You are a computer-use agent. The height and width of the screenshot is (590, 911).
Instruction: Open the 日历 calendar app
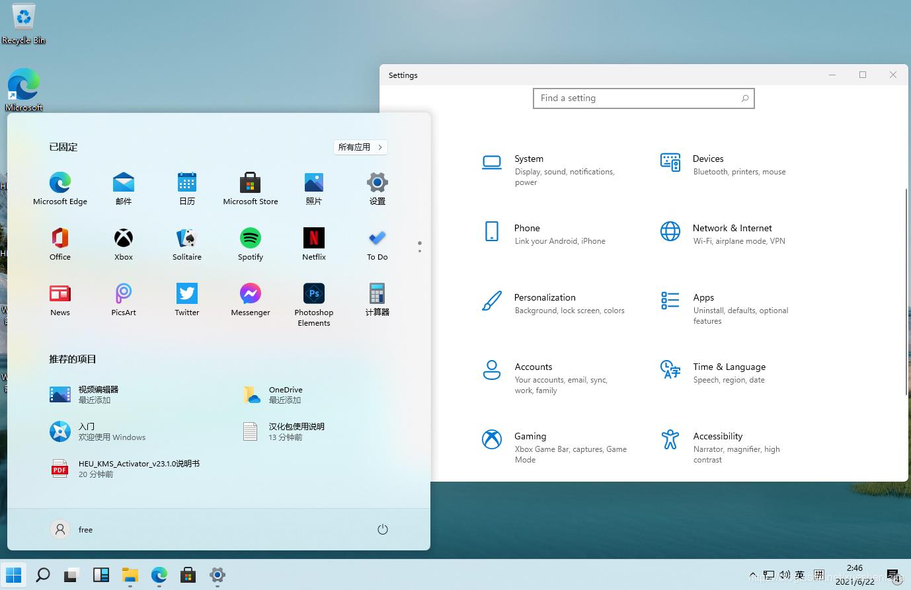pos(187,188)
